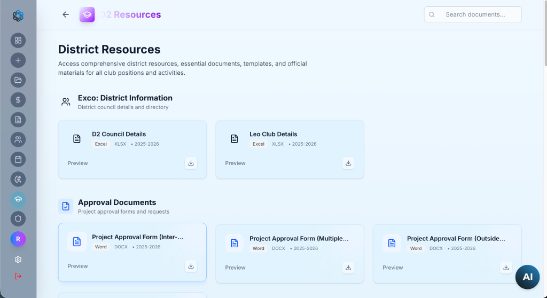Click the red logout icon
The width and height of the screenshot is (547, 298).
18,276
